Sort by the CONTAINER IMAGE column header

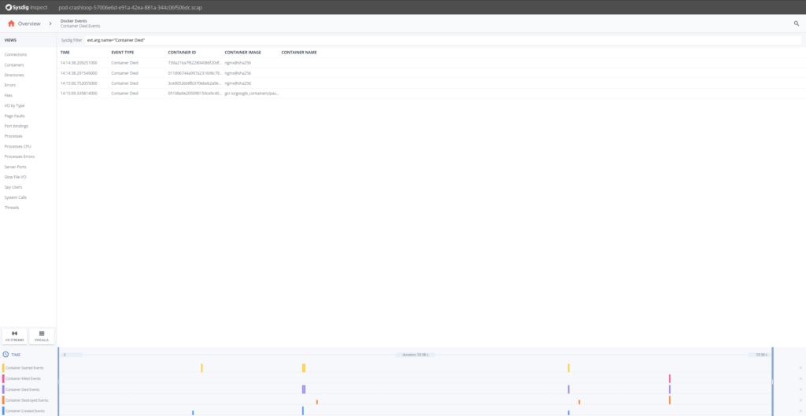[x=242, y=53]
